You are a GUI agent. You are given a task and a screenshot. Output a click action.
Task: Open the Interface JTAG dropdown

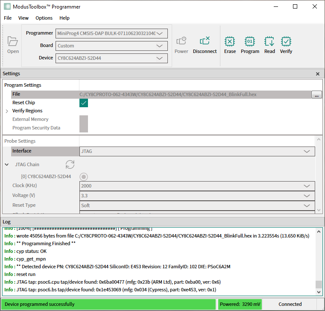tap(197, 151)
